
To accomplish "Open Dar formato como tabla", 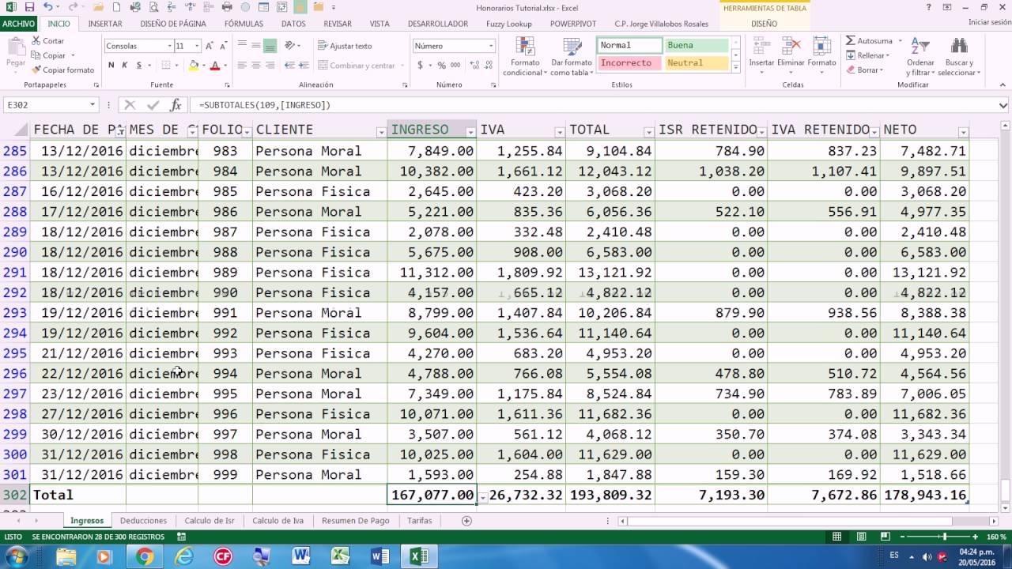I will 571,56.
